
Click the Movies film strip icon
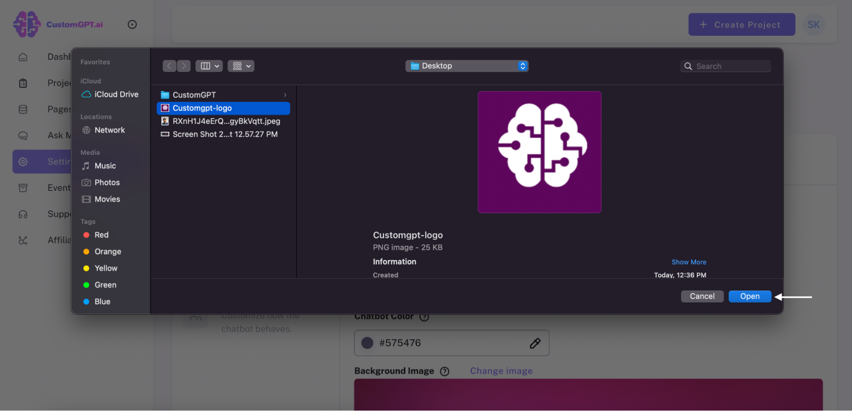pyautogui.click(x=87, y=199)
